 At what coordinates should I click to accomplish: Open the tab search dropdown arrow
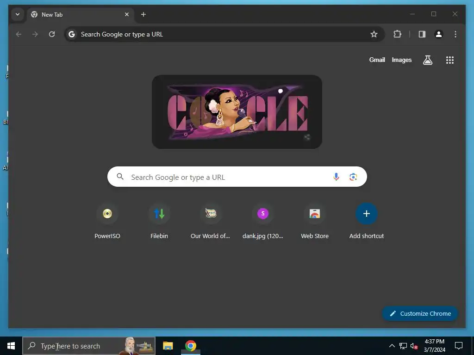point(18,14)
